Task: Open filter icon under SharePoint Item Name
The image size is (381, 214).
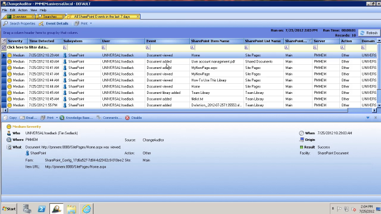Action: coord(192,48)
